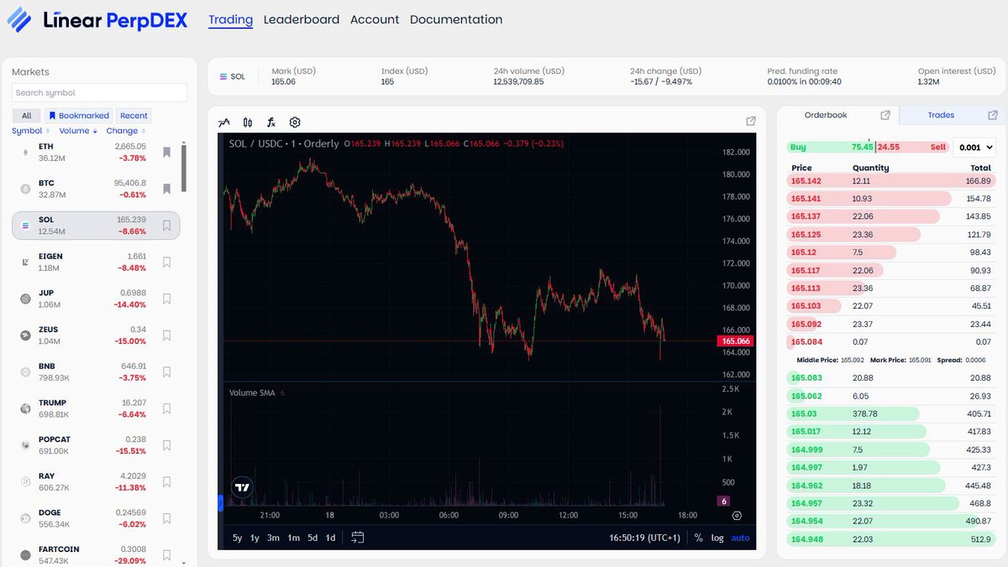This screenshot has height=567, width=1008.
Task: Click ask price 165.142 in orderbook
Action: pyautogui.click(x=806, y=180)
